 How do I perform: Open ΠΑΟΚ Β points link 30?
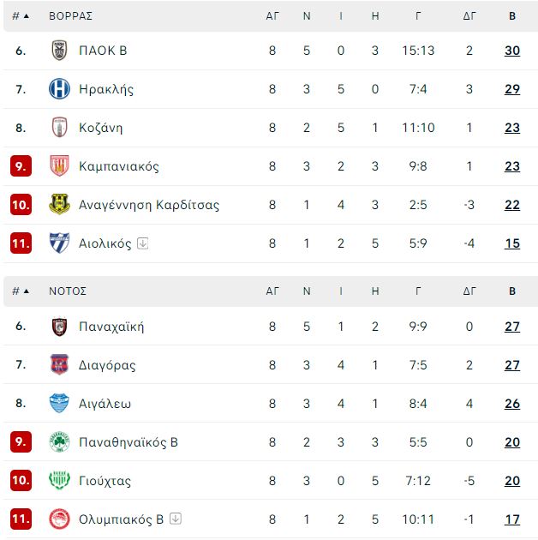512,51
